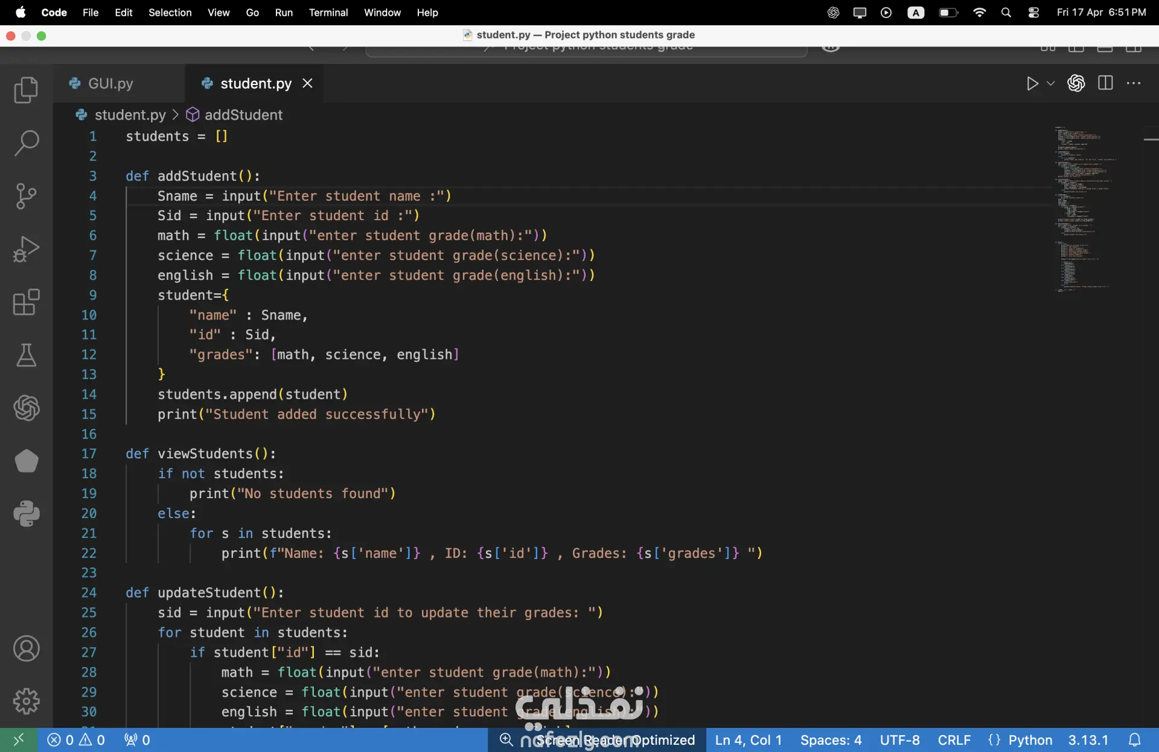1159x752 pixels.
Task: Open the Run menu
Action: point(284,12)
